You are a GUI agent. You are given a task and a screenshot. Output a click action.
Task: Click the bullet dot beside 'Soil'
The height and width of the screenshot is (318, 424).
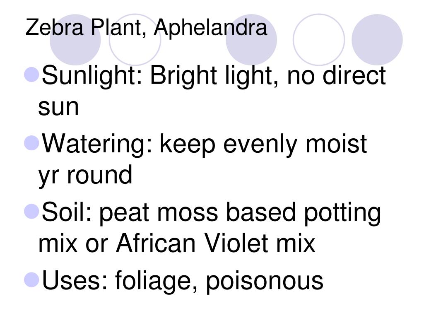tap(31, 211)
